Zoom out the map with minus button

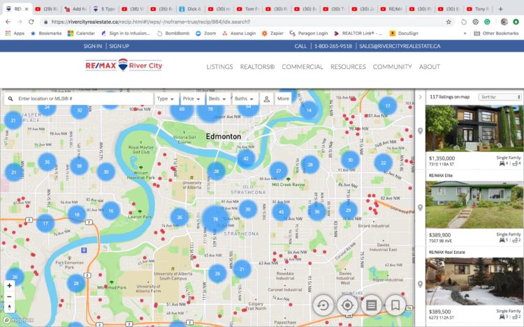tap(9, 296)
